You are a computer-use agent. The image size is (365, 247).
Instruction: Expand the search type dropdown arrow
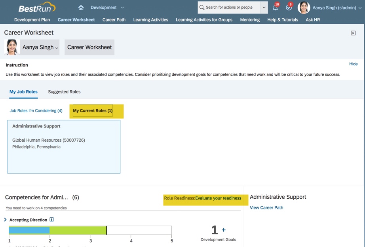[264, 8]
